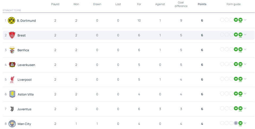Image resolution: width=255 pixels, height=129 pixels.
Task: Click the Drawn column header
Action: pyautogui.click(x=97, y=4)
